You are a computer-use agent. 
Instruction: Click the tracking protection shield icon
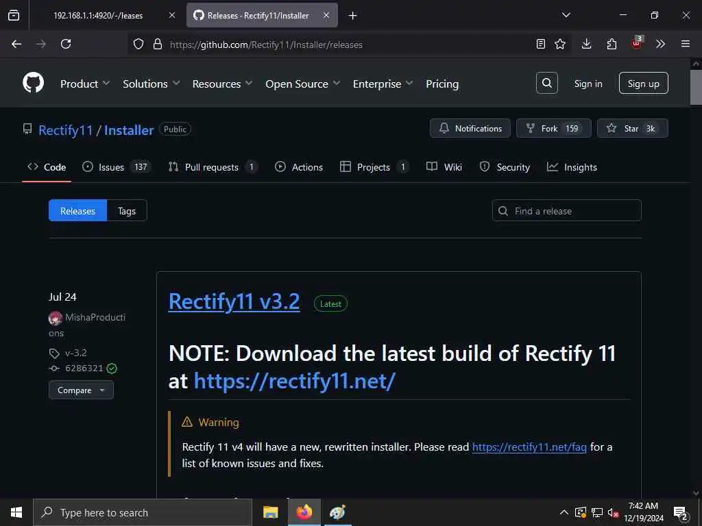point(138,44)
